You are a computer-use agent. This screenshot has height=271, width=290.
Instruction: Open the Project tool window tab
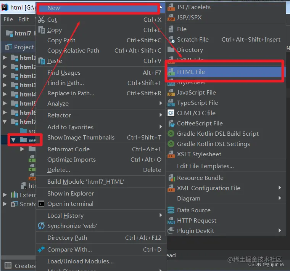pyautogui.click(x=19, y=47)
